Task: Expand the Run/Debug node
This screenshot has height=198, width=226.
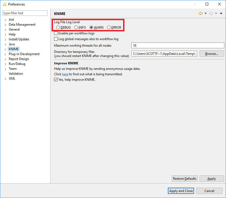Action: point(5,64)
